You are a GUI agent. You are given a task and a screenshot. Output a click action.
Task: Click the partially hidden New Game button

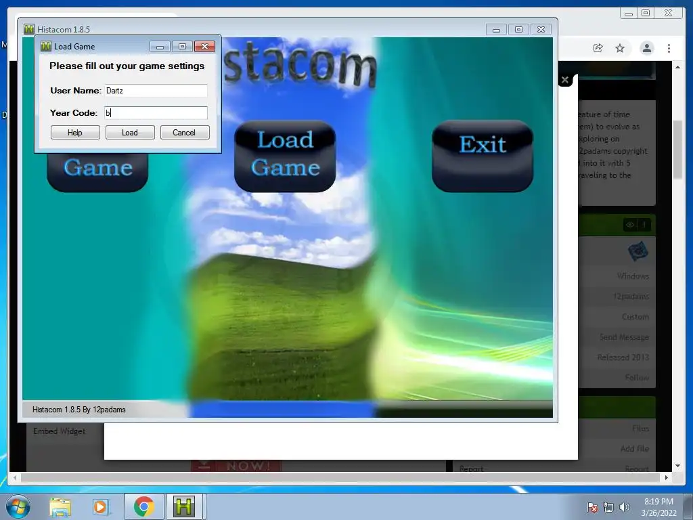(x=97, y=171)
